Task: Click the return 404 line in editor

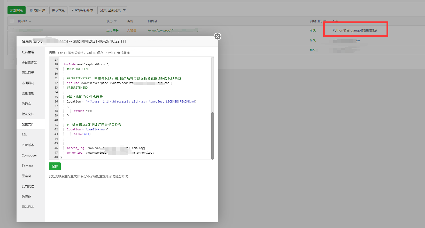Action: [83, 111]
